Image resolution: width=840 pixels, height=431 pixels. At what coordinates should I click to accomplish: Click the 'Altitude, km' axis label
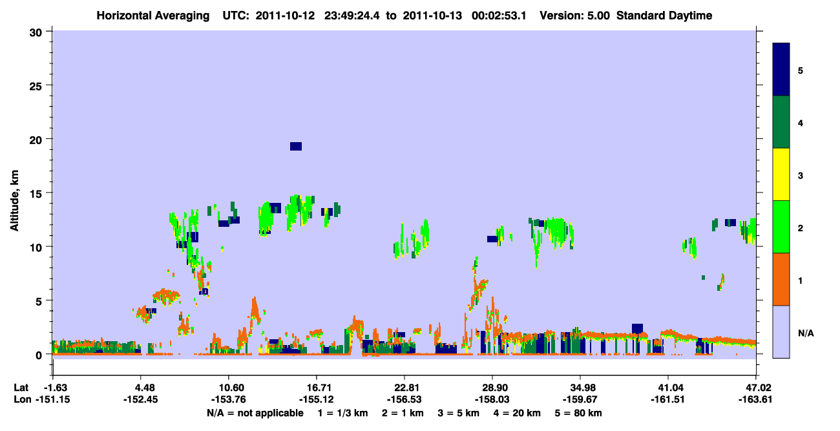click(x=15, y=202)
